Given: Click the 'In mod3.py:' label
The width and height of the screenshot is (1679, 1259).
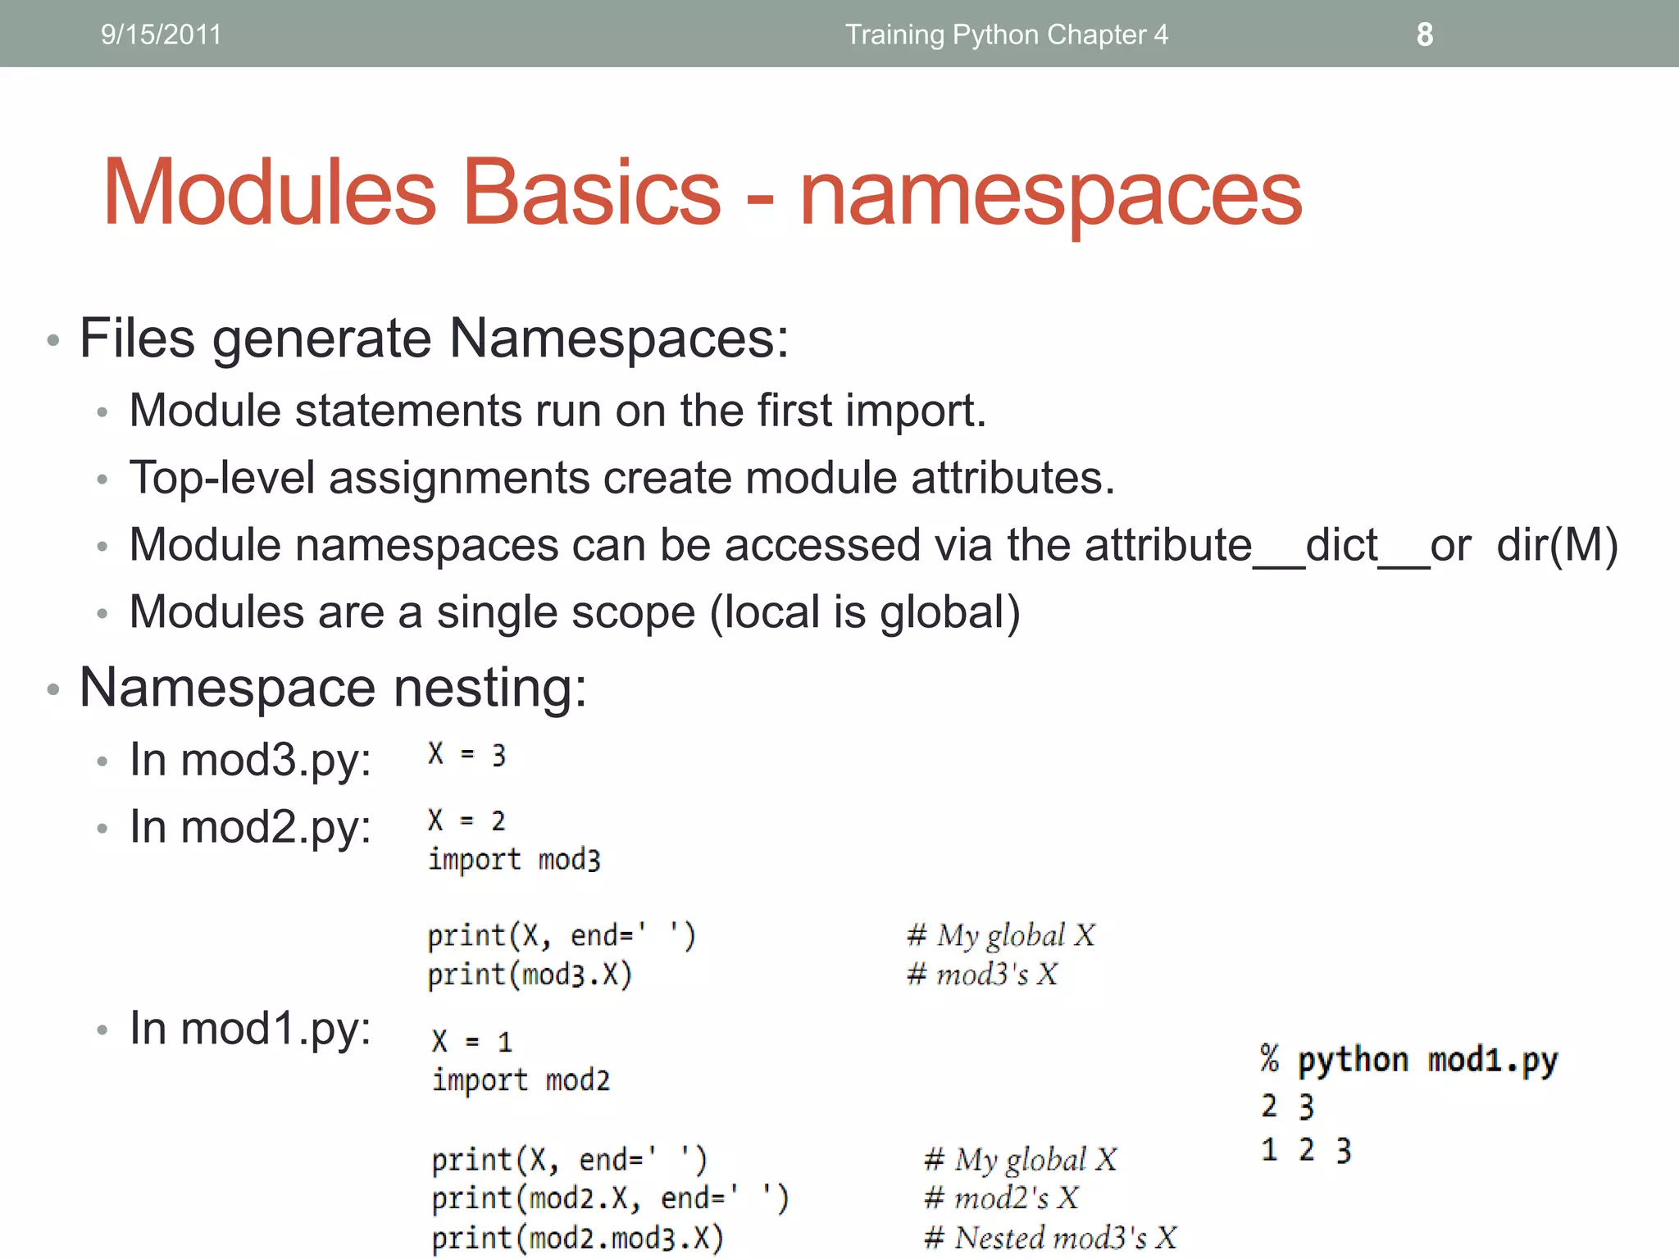Looking at the screenshot, I should pyautogui.click(x=250, y=760).
